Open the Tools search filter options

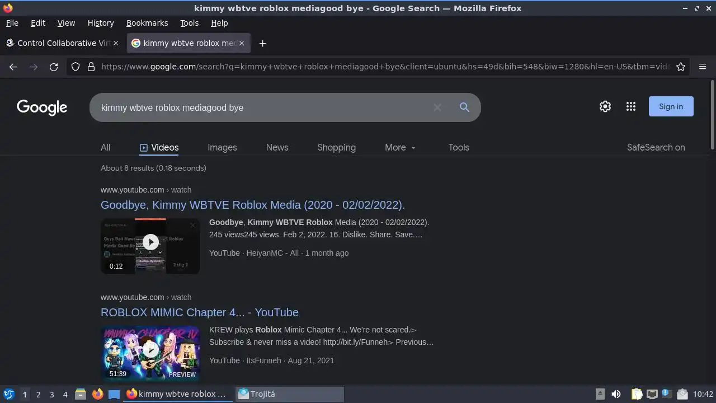pos(459,147)
